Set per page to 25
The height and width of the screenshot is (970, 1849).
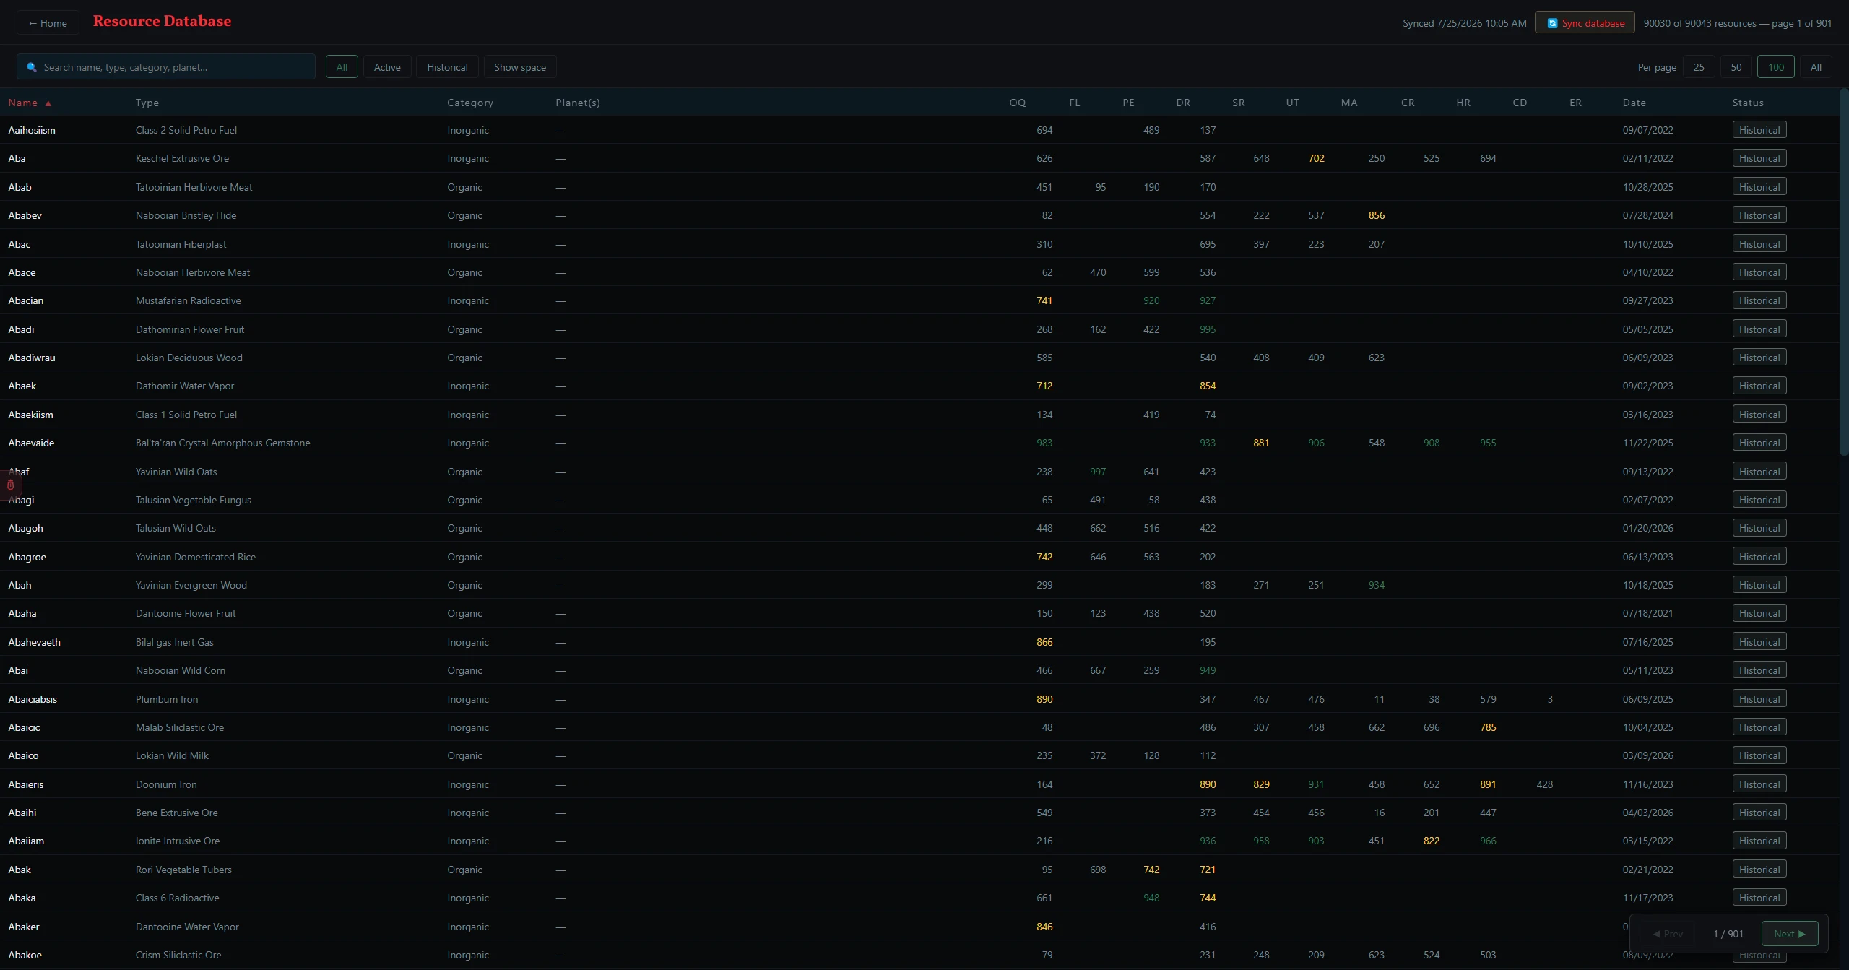coord(1699,67)
